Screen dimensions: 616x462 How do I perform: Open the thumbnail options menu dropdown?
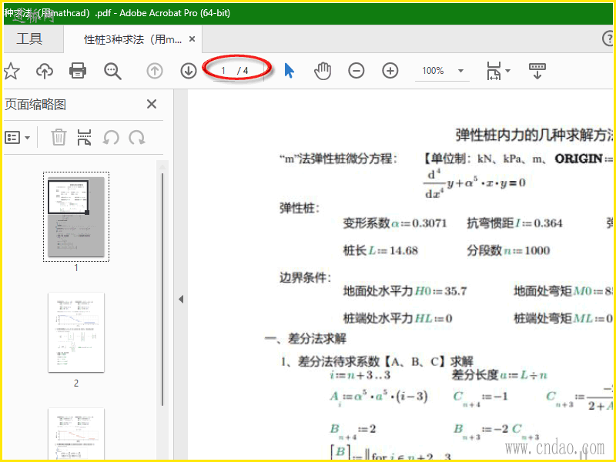coord(17,138)
